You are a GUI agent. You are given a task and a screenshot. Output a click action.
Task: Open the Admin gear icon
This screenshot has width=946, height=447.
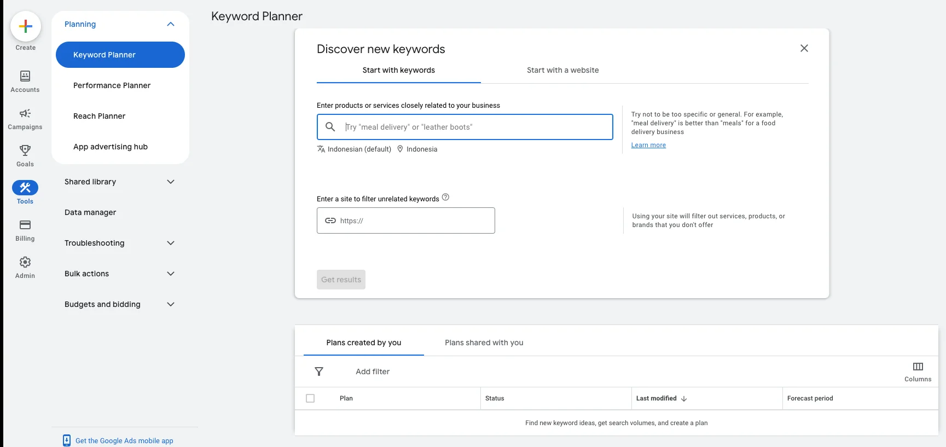point(25,263)
